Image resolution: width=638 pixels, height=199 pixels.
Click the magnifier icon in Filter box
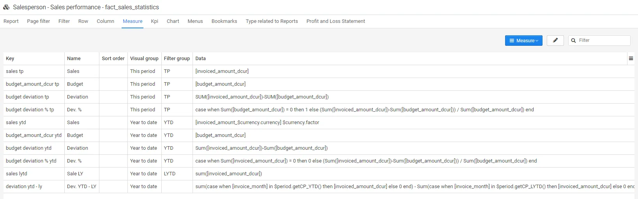pyautogui.click(x=573, y=40)
